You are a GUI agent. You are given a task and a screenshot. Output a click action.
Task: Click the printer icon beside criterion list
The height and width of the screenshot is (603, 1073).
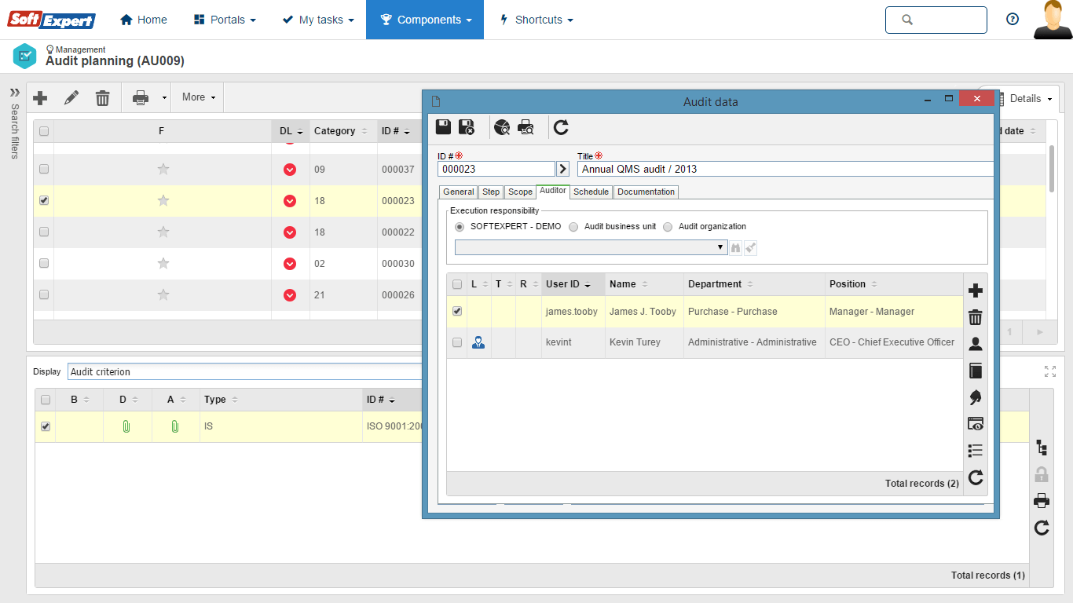[1042, 501]
